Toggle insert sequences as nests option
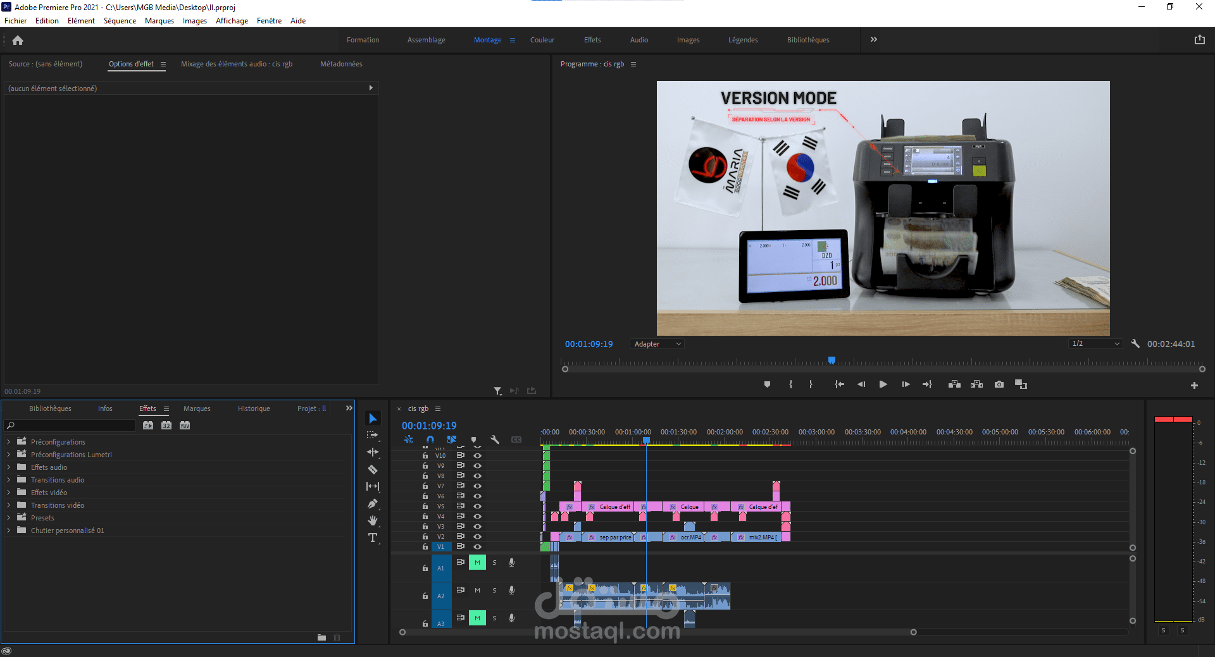 click(409, 439)
